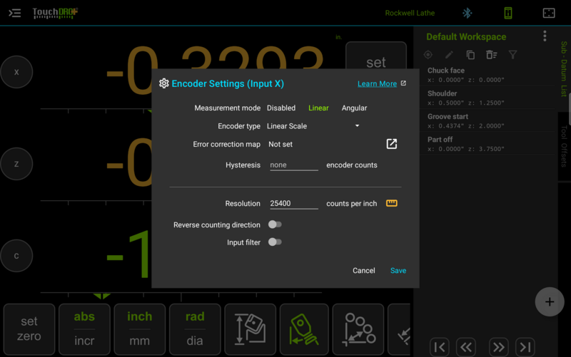Screen dimensions: 571x357
Task: Click the set zero button
Action: [x=29, y=329]
